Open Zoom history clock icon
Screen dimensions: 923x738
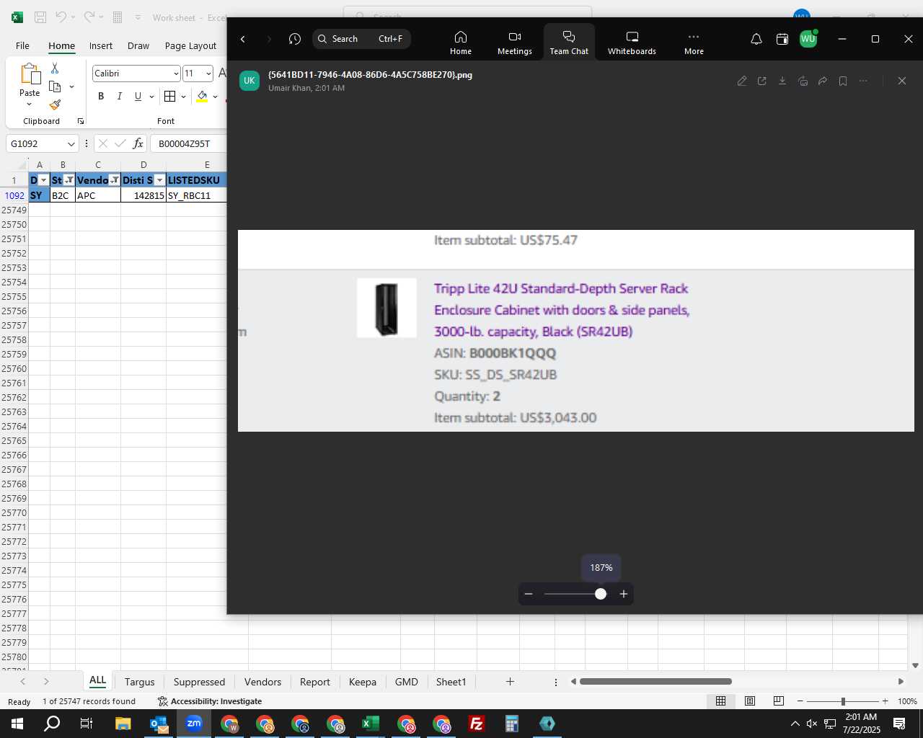click(x=295, y=39)
